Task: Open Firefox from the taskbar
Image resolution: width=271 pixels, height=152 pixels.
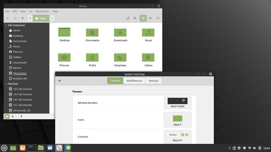Action: (x=22, y=148)
